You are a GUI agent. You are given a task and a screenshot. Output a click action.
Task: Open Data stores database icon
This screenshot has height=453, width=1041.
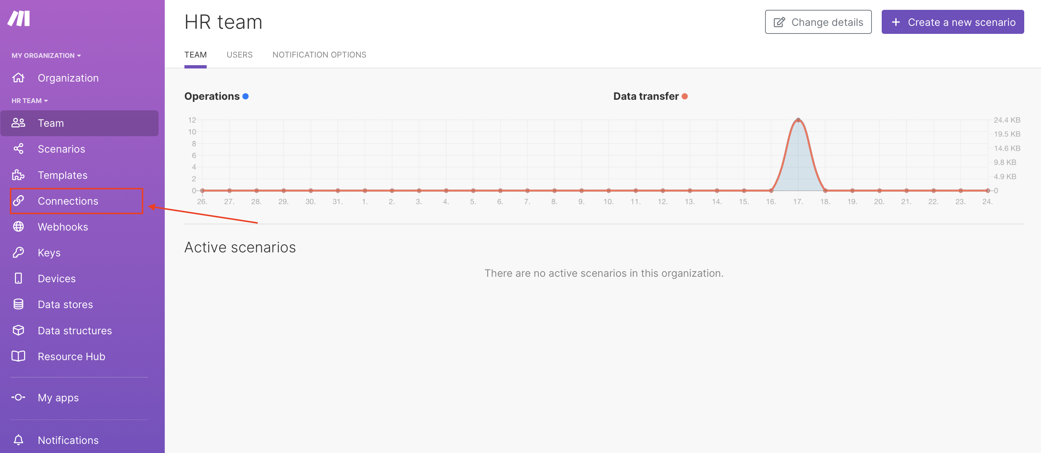tap(18, 304)
